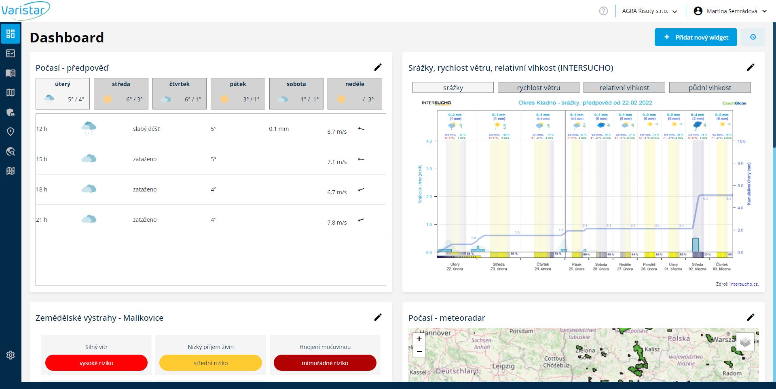Open map layers control on meteoradar
Image resolution: width=776 pixels, height=389 pixels.
pos(745,342)
